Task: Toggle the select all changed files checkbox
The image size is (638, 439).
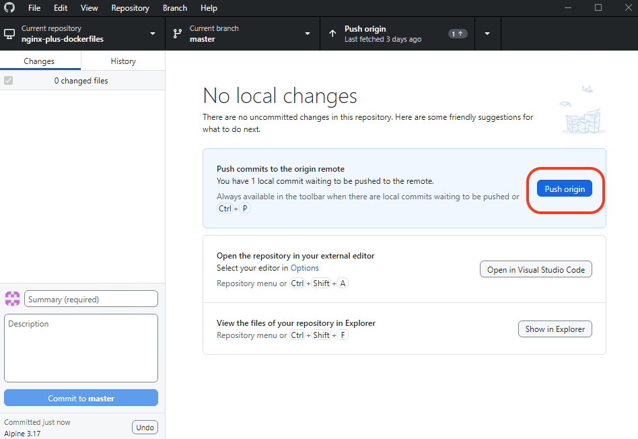Action: point(9,81)
